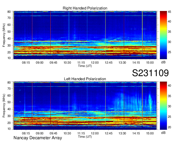The image size is (174, 141).
Task: Click the "dB" unit label under Left Handed colorbar
Action: [x=163, y=133]
